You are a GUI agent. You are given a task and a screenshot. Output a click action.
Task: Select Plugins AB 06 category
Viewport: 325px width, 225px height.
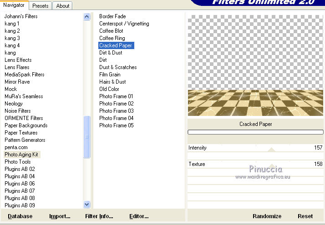pyautogui.click(x=20, y=183)
